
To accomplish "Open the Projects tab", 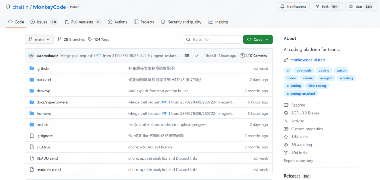I will 144,22.
